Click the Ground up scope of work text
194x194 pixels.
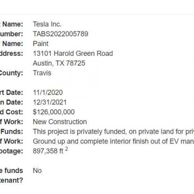[114, 142]
